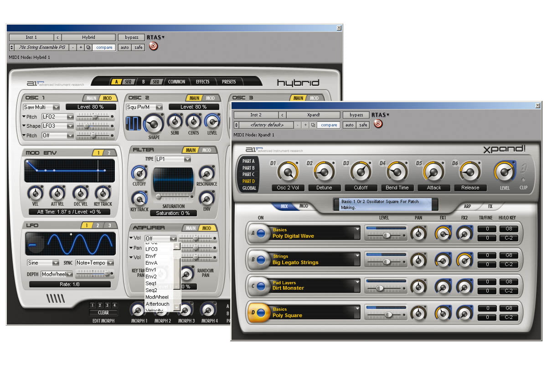Image resolution: width=547 pixels, height=365 pixels.
Task: Open the Hybrid preset librarian arrows menu
Action: click(x=11, y=47)
